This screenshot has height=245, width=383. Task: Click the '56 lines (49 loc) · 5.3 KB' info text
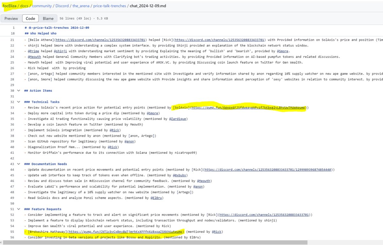pyautogui.click(x=84, y=19)
